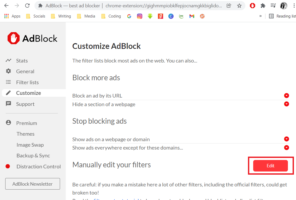Open Image Swap under Premium
296x200 pixels.
pyautogui.click(x=30, y=145)
